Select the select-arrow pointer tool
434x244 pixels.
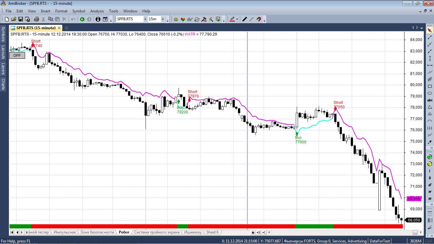tap(430, 30)
